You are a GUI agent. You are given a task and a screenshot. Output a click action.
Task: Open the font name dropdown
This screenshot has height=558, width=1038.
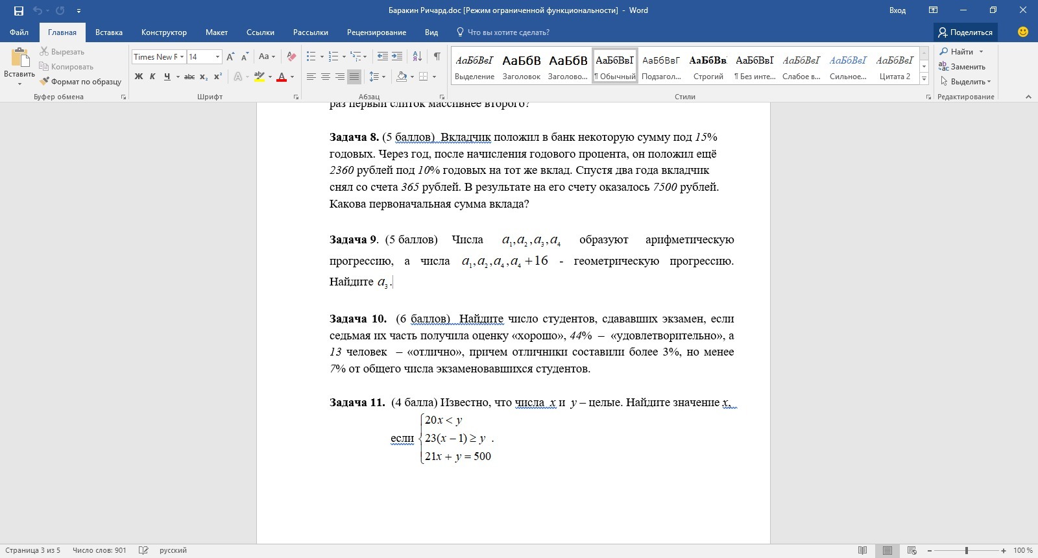pos(182,57)
